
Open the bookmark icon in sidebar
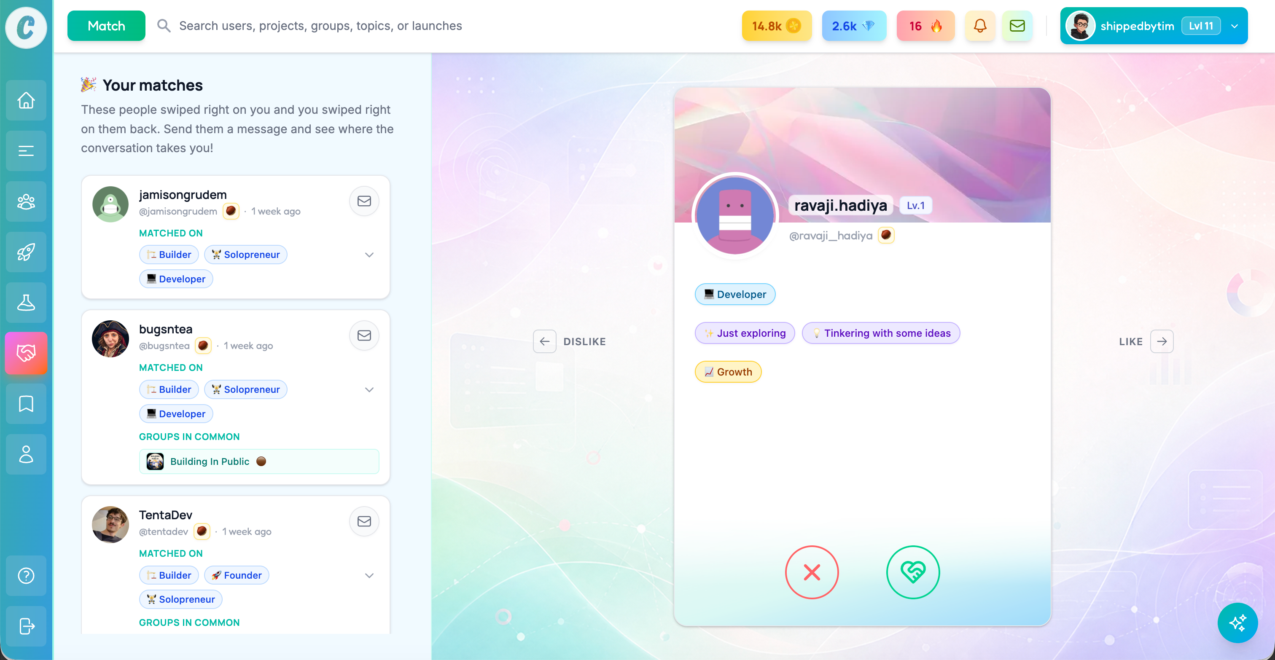[26, 404]
